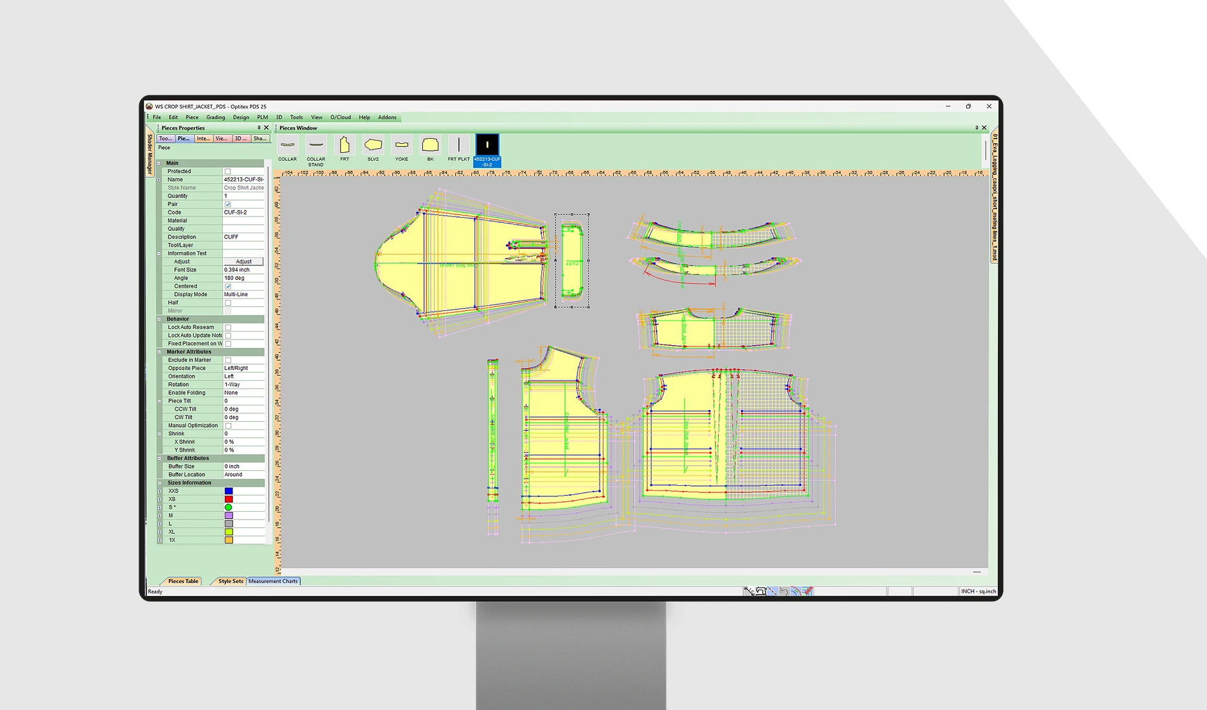Select the SLV2 sleeve piece icon
Image resolution: width=1207 pixels, height=710 pixels.
[373, 146]
